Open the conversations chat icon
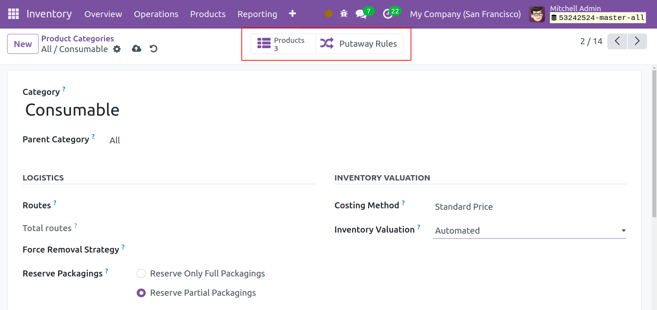Screen dimensions: 657x310 point(361,14)
